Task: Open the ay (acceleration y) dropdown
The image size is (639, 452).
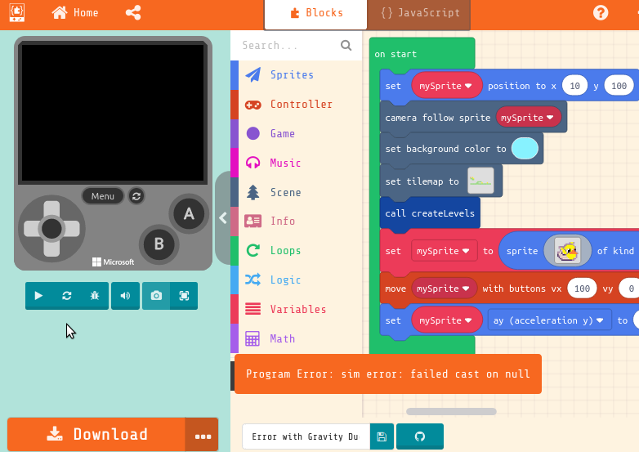Action: 549,320
